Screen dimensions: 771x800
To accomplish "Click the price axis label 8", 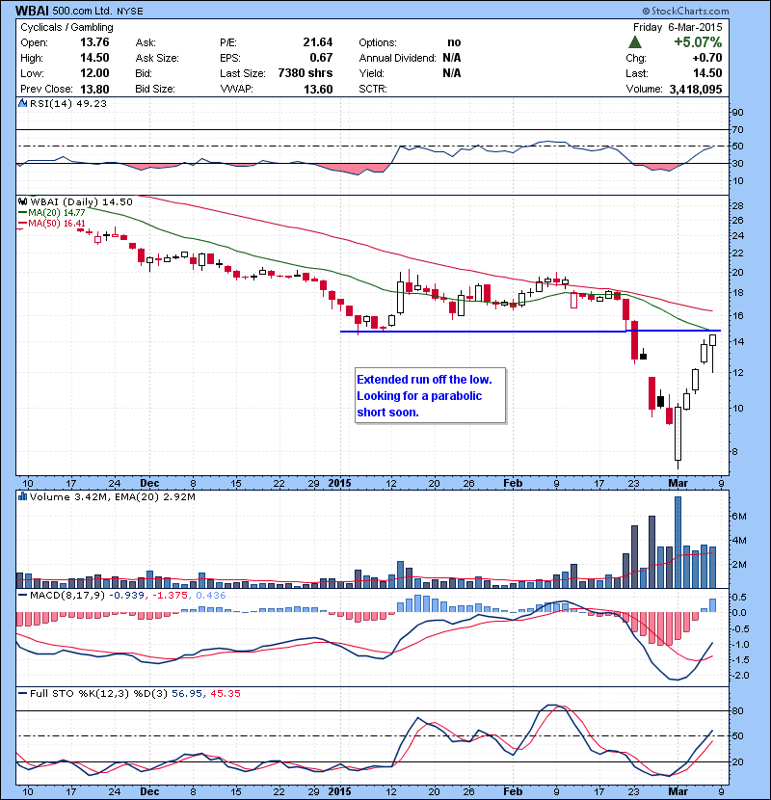I will point(734,451).
